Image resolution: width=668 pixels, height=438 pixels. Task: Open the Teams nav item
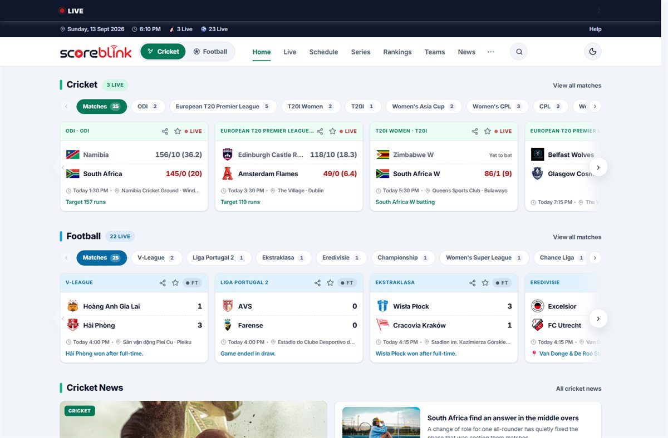[435, 52]
